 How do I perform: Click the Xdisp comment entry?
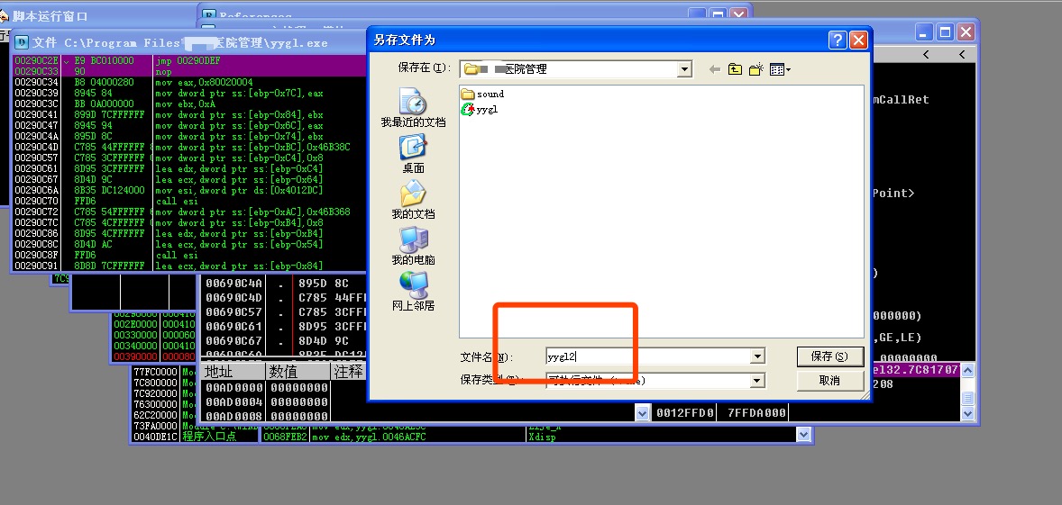point(541,437)
